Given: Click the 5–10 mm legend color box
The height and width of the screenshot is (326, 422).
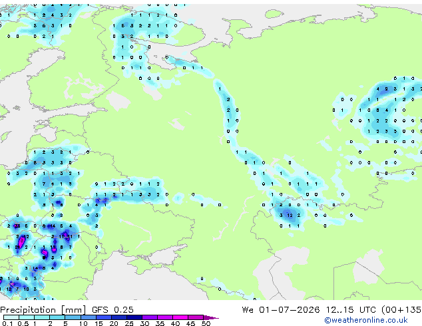Looking at the screenshot, I should (x=73, y=317).
